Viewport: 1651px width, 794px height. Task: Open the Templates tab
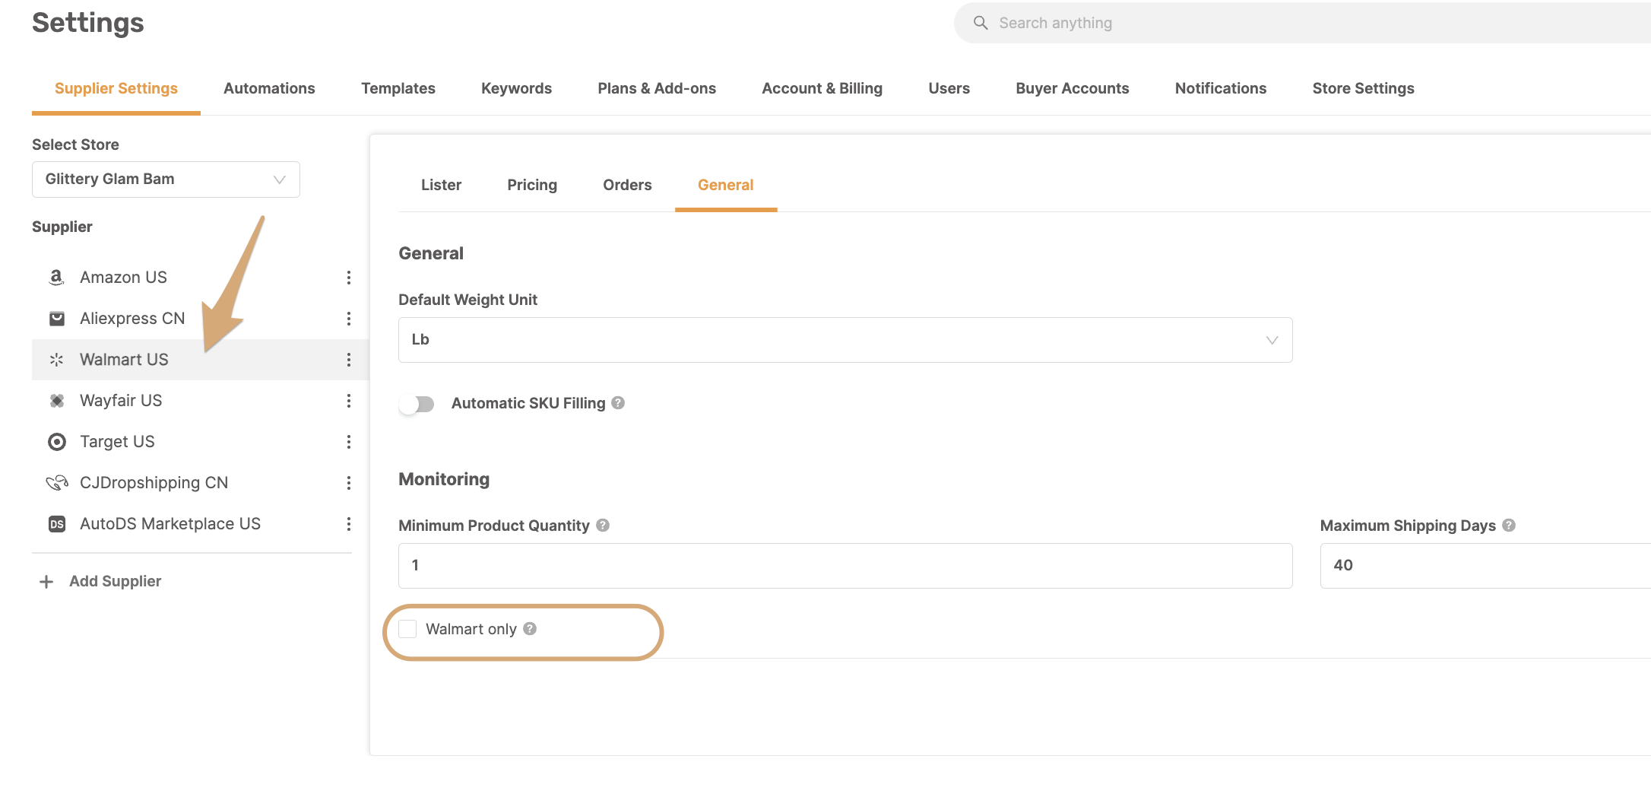398,88
